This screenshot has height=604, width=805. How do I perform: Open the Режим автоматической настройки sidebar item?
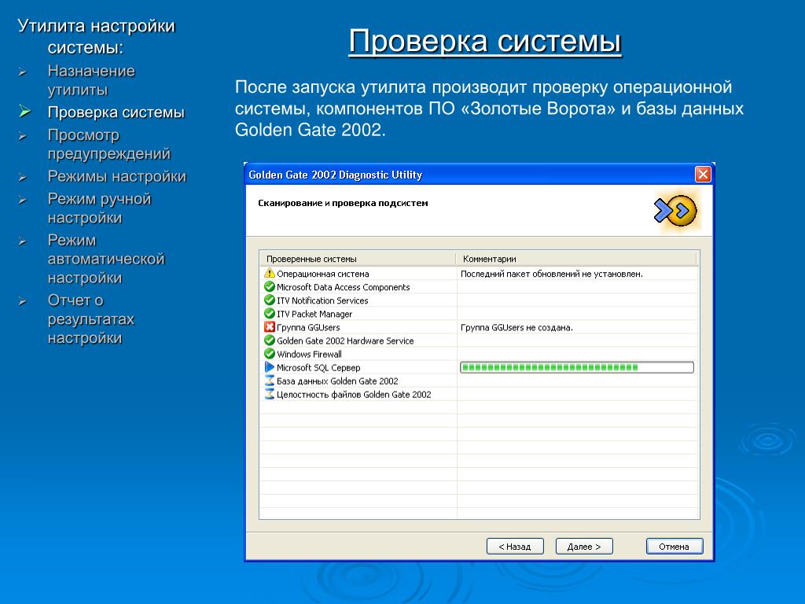(106, 259)
